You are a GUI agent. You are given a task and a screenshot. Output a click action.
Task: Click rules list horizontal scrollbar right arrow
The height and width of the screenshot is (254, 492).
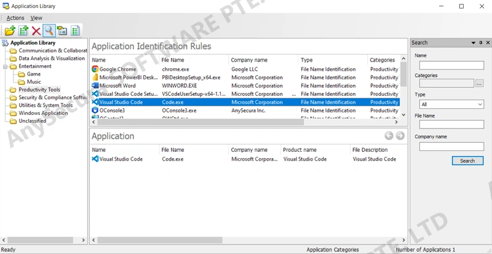pyautogui.click(x=396, y=122)
